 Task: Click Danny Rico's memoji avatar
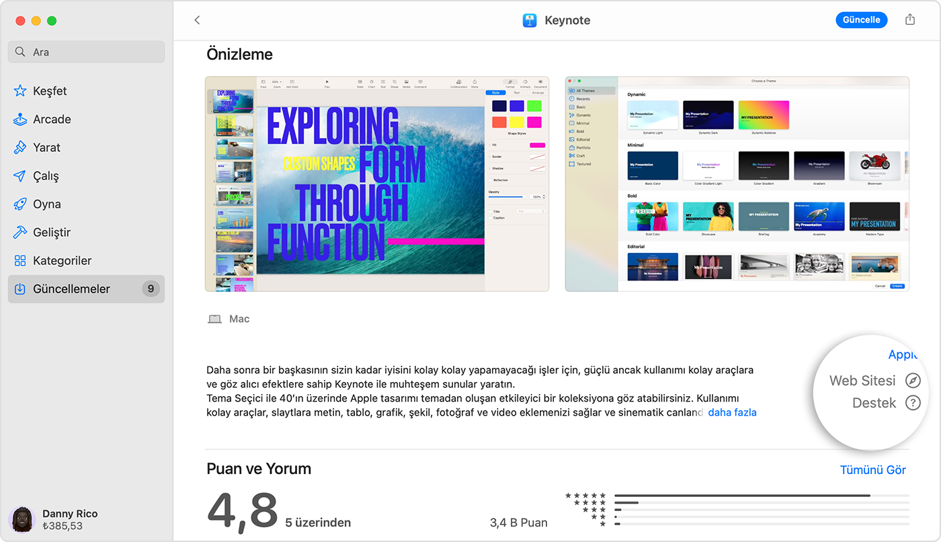click(22, 519)
